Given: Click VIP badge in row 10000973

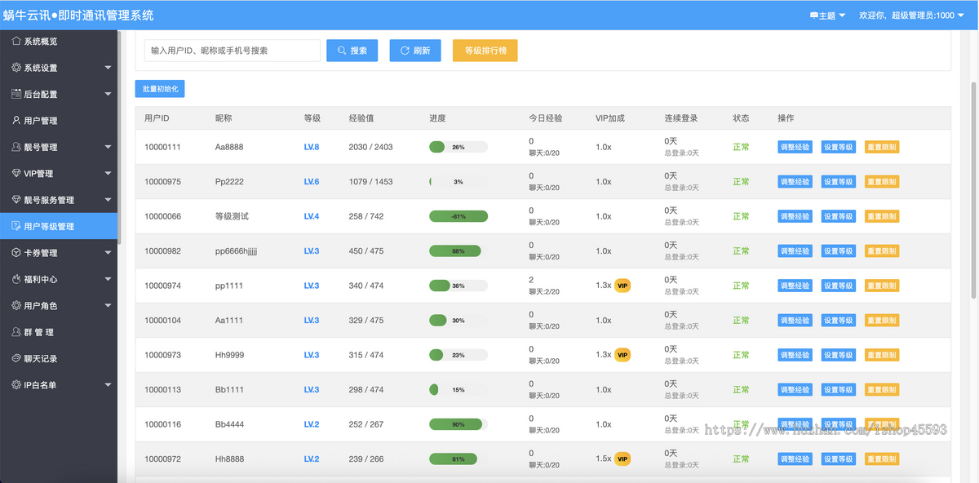Looking at the screenshot, I should pyautogui.click(x=622, y=355).
